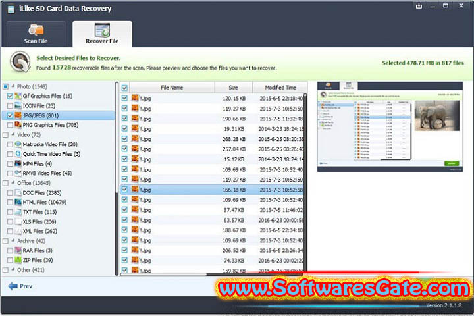This screenshot has width=474, height=316.
Task: Click the recovery disk icon beside Select Desired Files
Action: (x=20, y=63)
